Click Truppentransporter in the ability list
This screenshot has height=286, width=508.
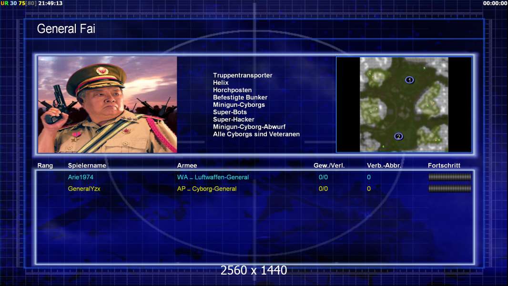coord(243,75)
